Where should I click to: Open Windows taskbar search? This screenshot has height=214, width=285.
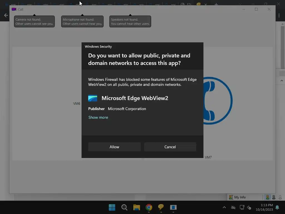click(124, 207)
